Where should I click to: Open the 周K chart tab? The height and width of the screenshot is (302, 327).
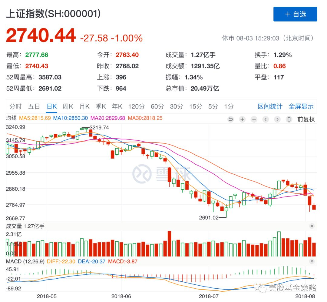(68, 106)
